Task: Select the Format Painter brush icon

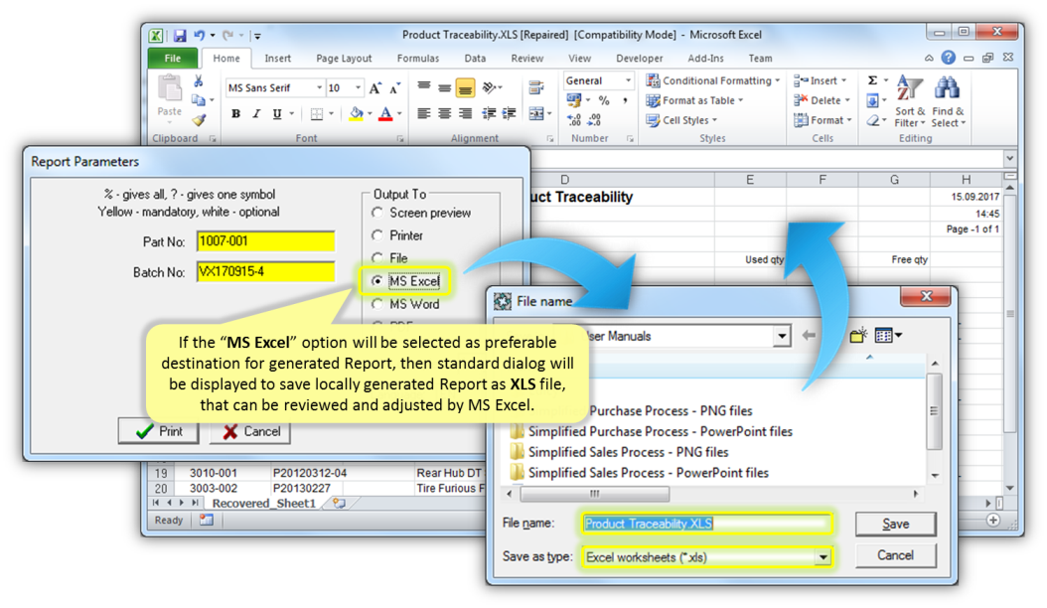Action: pos(199,120)
